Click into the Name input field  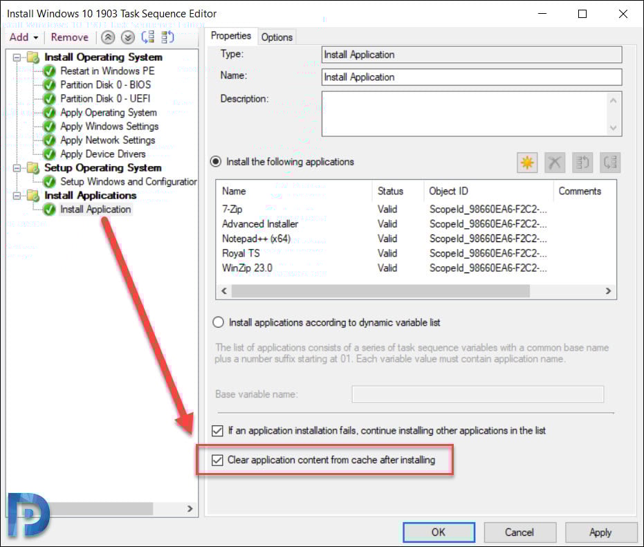point(472,77)
